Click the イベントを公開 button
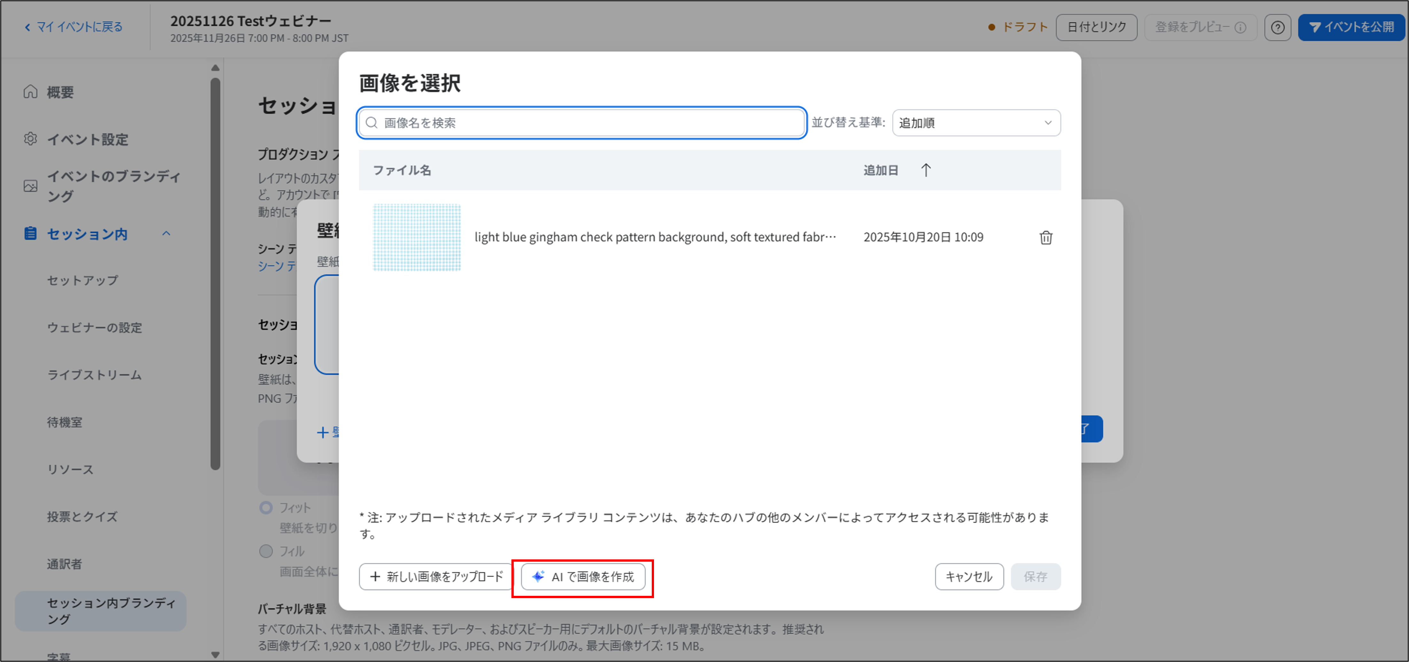 1351,27
